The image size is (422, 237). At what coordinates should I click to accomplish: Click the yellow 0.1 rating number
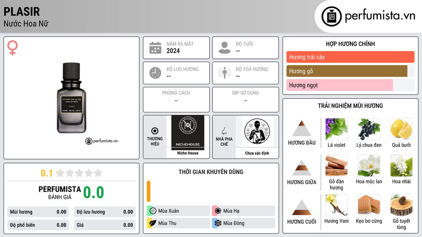(47, 173)
